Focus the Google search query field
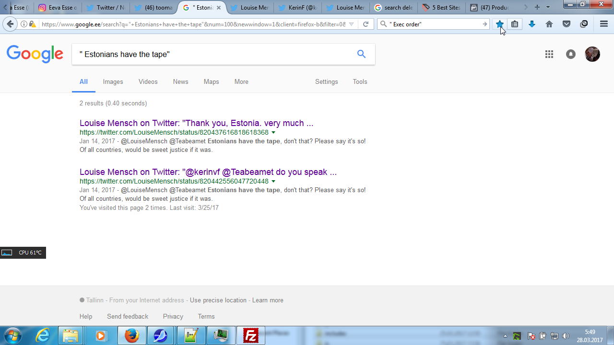 coord(213,55)
